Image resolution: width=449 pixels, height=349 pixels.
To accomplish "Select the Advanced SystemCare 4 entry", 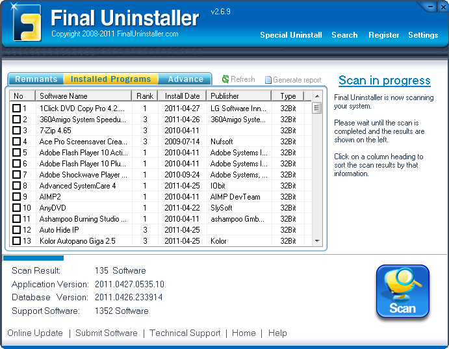I will [x=77, y=186].
